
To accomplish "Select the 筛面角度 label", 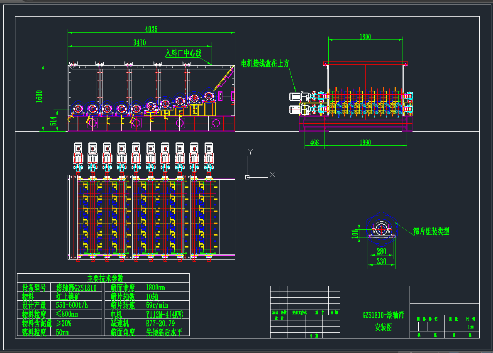I will point(123,332).
